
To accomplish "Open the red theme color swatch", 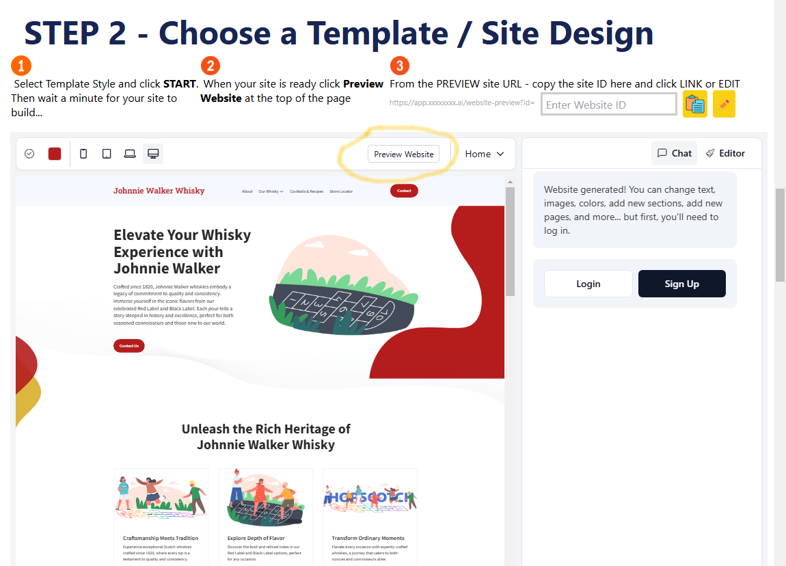I will (55, 153).
